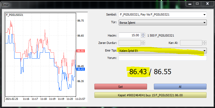Click the Karı Al take profit field
215x108 pixels.
click(x=191, y=43)
